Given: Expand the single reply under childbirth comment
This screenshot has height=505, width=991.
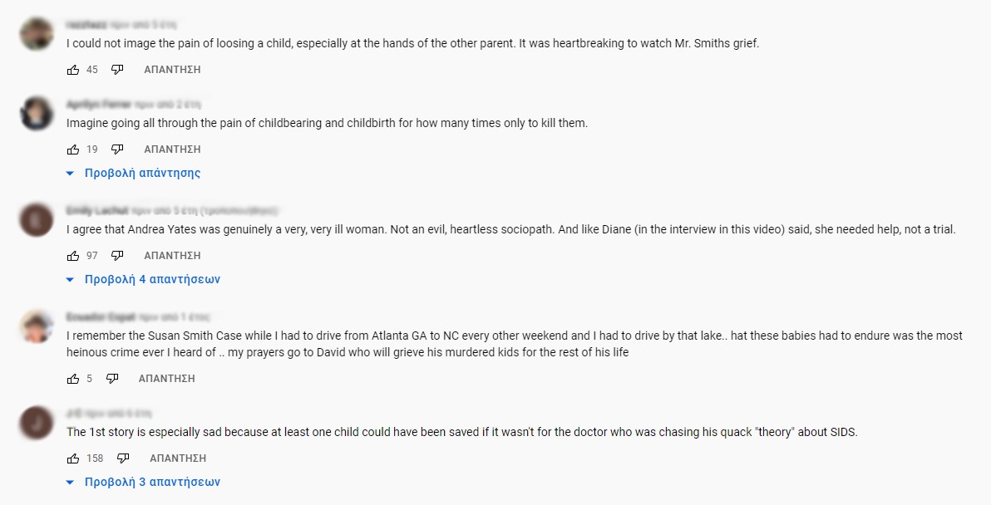Looking at the screenshot, I should coord(141,174).
